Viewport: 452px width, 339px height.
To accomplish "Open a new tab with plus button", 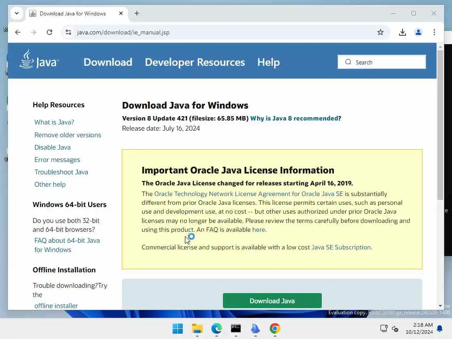I will tap(137, 13).
